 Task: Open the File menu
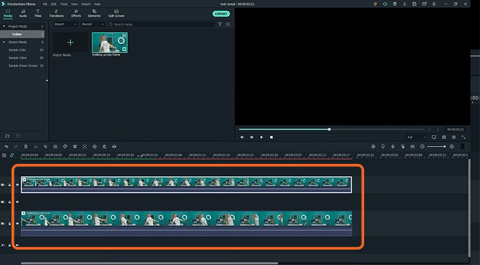[x=45, y=4]
